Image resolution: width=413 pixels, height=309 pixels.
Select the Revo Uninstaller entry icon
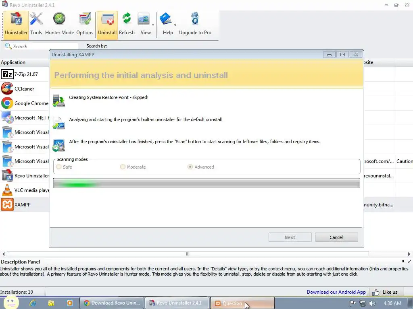click(x=7, y=175)
